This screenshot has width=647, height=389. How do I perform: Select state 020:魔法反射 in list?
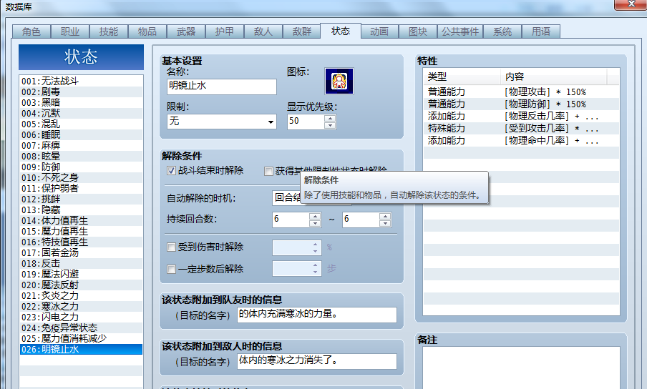tap(82, 285)
